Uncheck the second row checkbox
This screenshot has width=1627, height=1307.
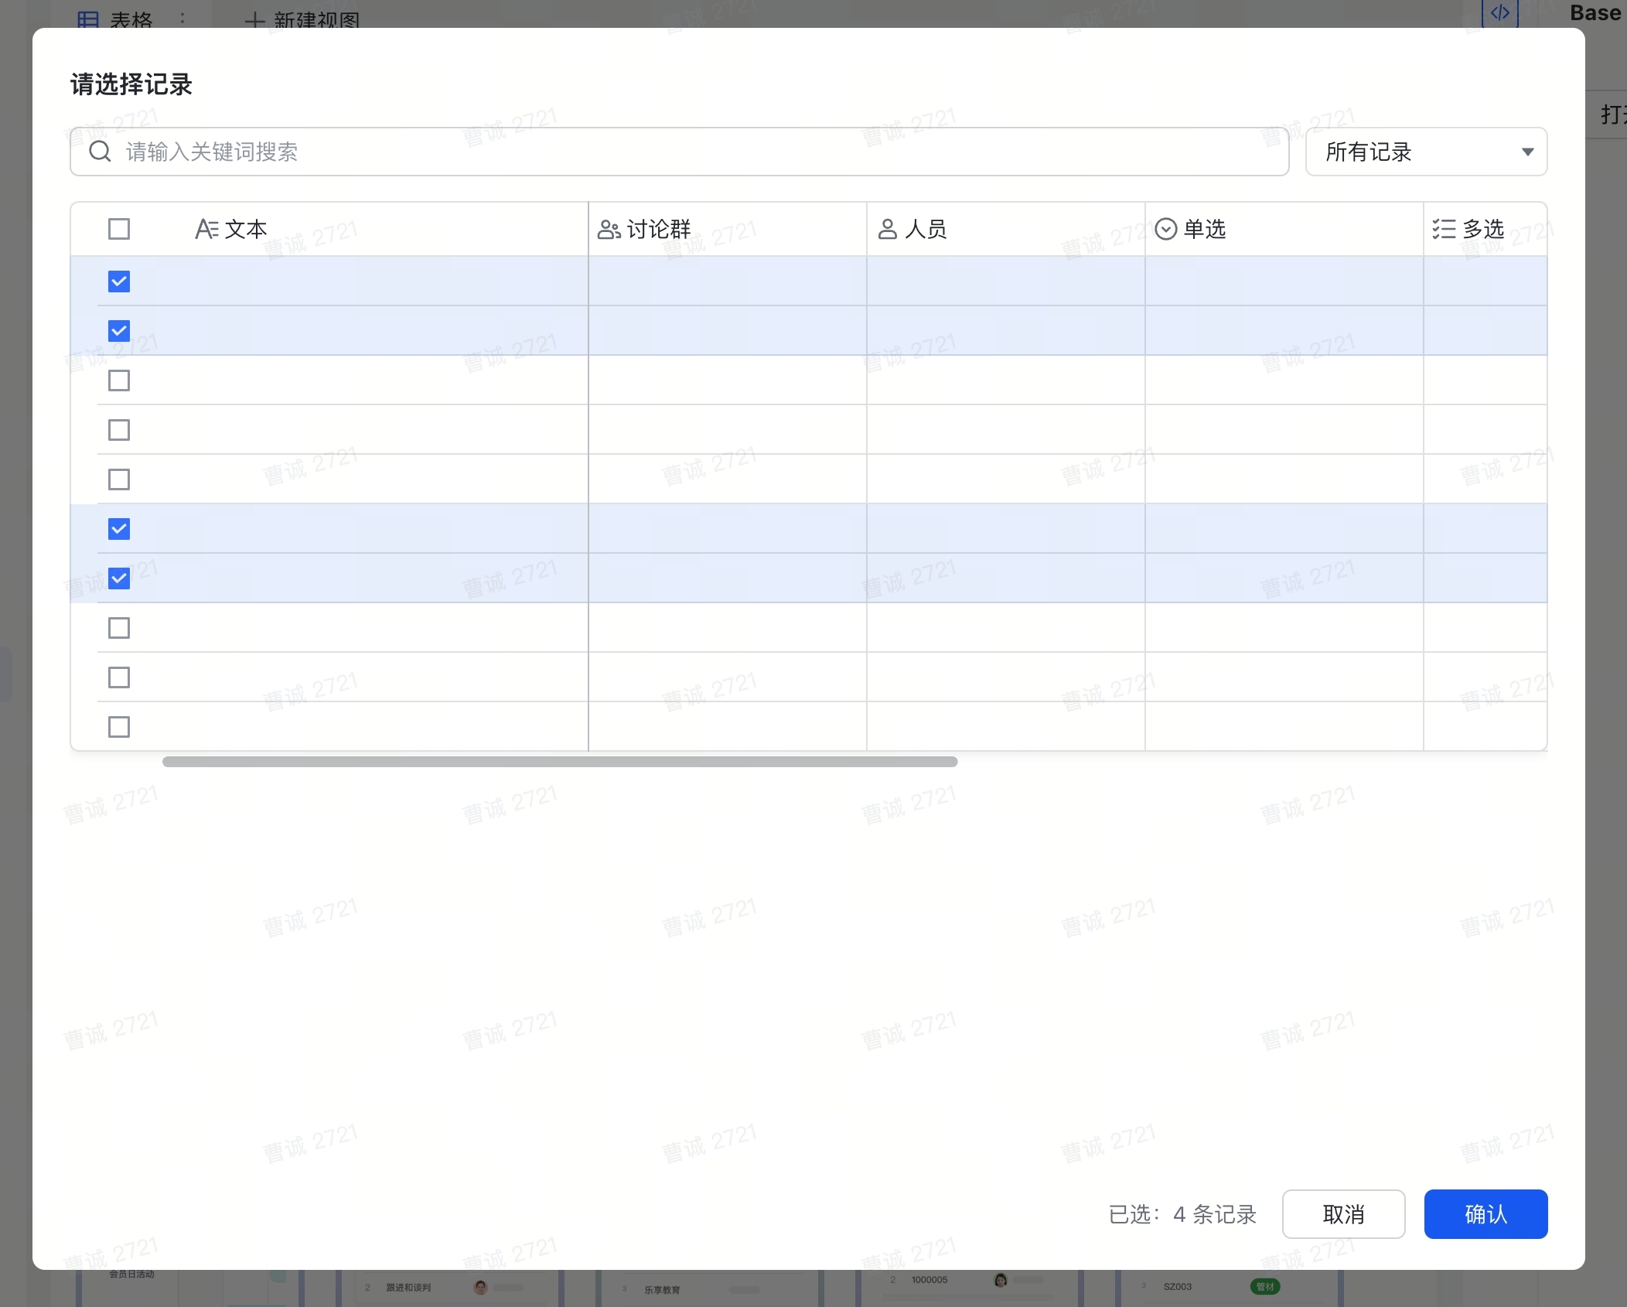pyautogui.click(x=119, y=331)
